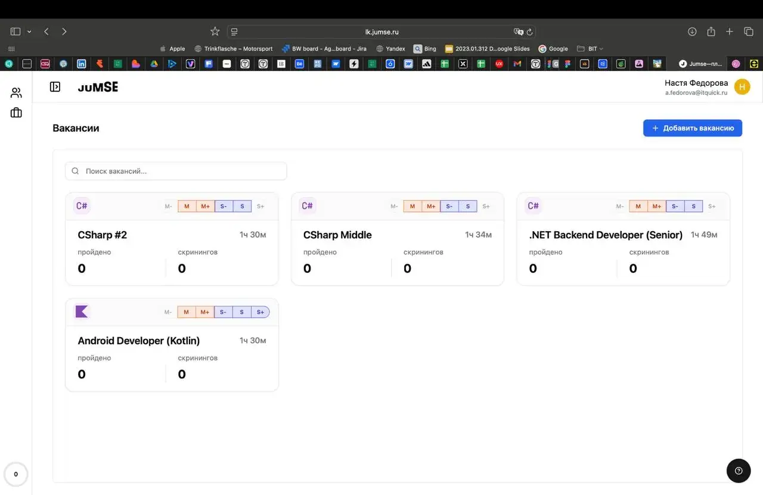
Task: Open Safari downloads icon
Action: coord(692,32)
